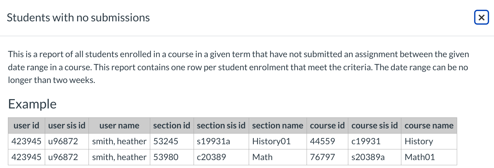This screenshot has height=168, width=494.
Task: Click the "user sis id" column header
Action: tap(67, 126)
